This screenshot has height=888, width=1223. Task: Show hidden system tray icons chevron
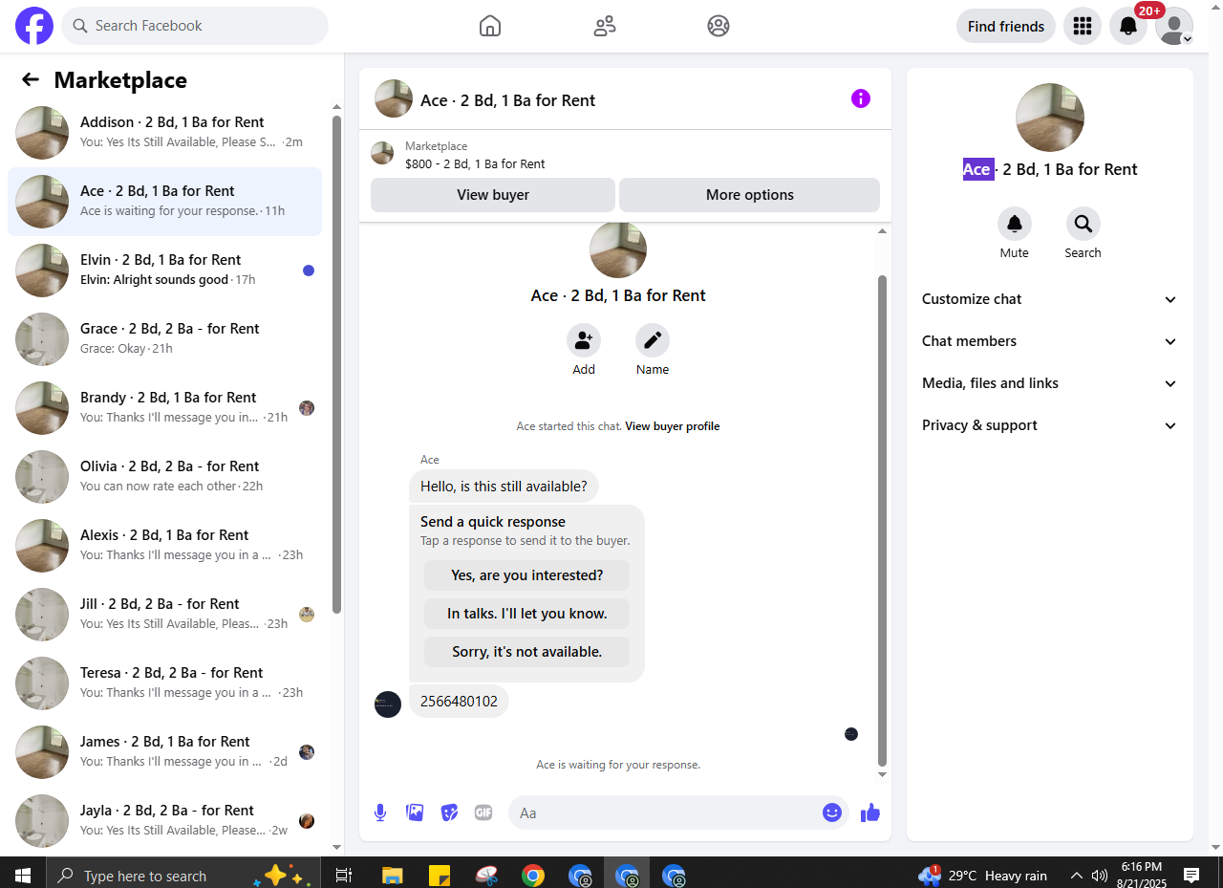coord(1077,875)
